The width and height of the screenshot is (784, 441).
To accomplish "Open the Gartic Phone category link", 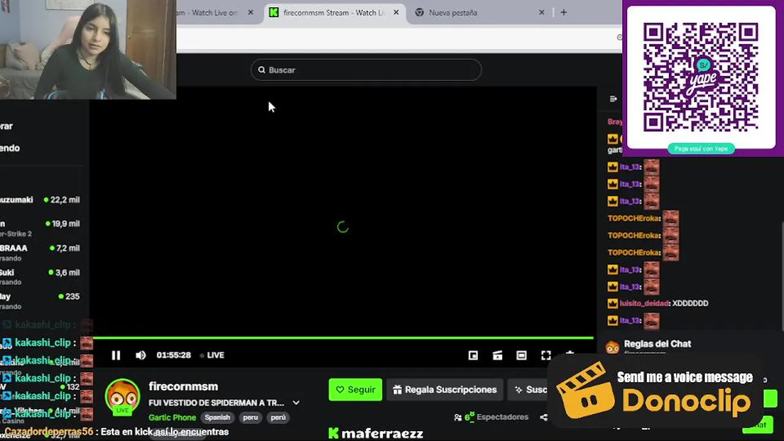I will 172,418.
